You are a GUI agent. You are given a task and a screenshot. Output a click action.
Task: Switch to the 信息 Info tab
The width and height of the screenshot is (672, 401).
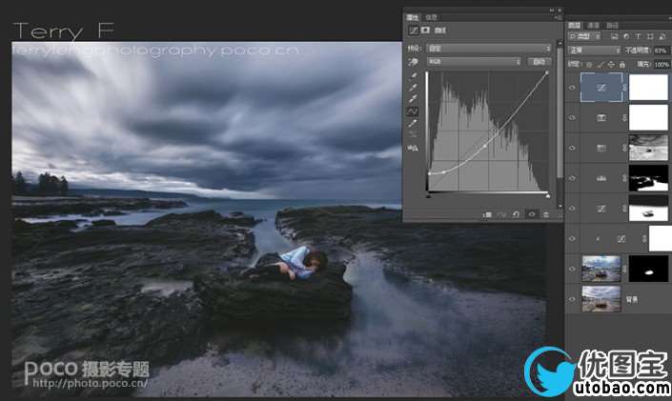[431, 17]
